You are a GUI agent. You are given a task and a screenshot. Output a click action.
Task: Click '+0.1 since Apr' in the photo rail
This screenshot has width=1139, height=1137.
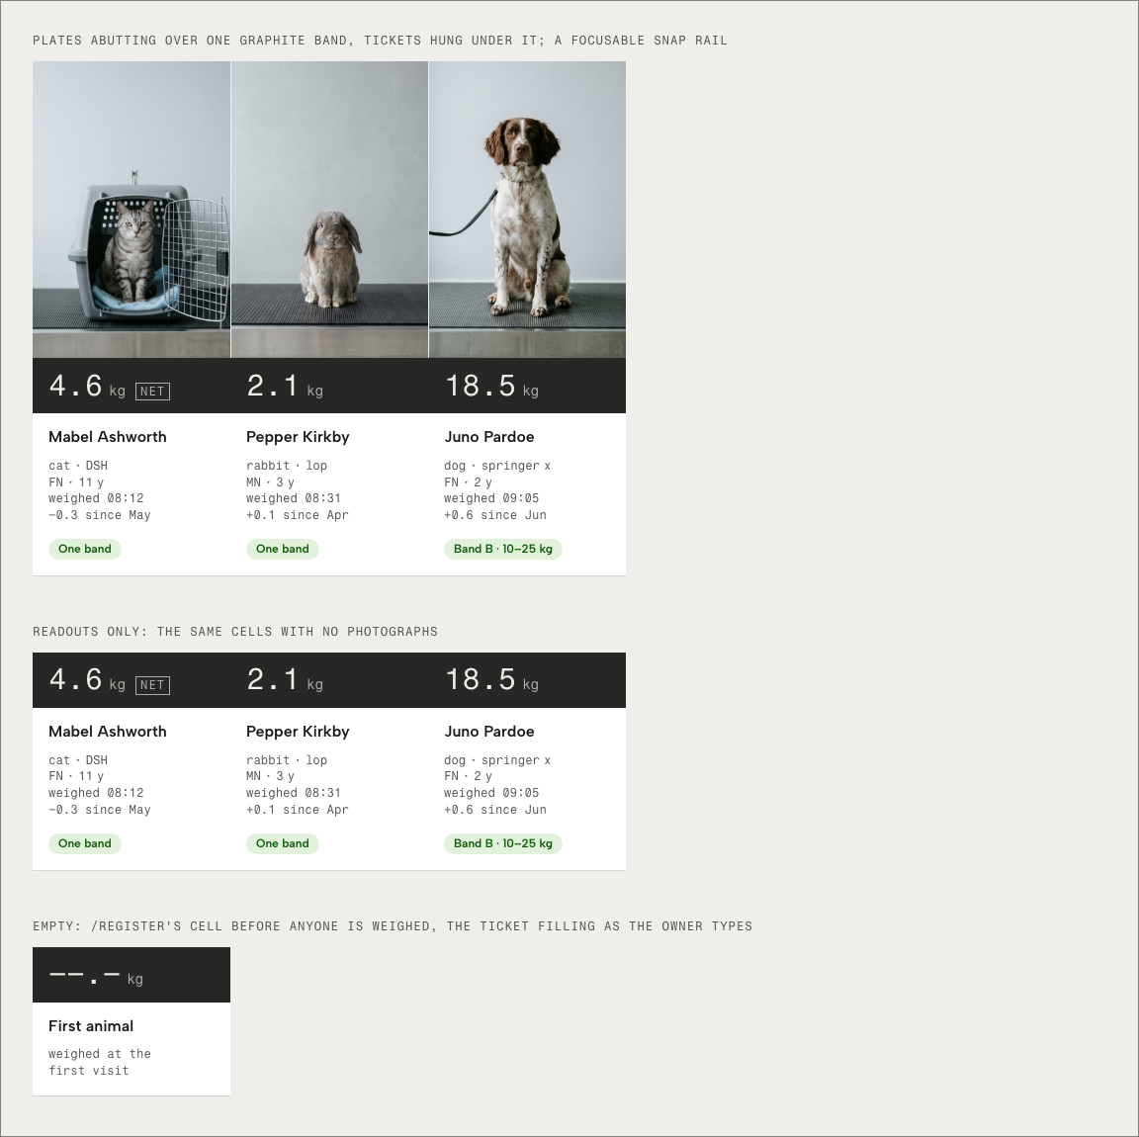pyautogui.click(x=298, y=515)
